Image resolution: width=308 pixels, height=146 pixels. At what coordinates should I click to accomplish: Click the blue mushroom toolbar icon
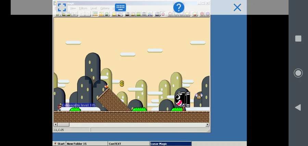click(x=181, y=14)
